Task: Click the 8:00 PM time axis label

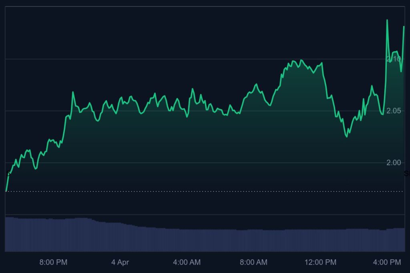Action: pos(53,262)
